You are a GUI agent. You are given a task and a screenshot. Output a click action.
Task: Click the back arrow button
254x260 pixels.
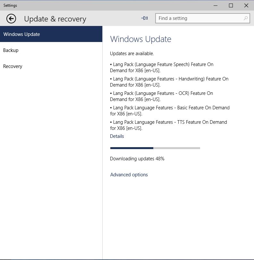(11, 19)
